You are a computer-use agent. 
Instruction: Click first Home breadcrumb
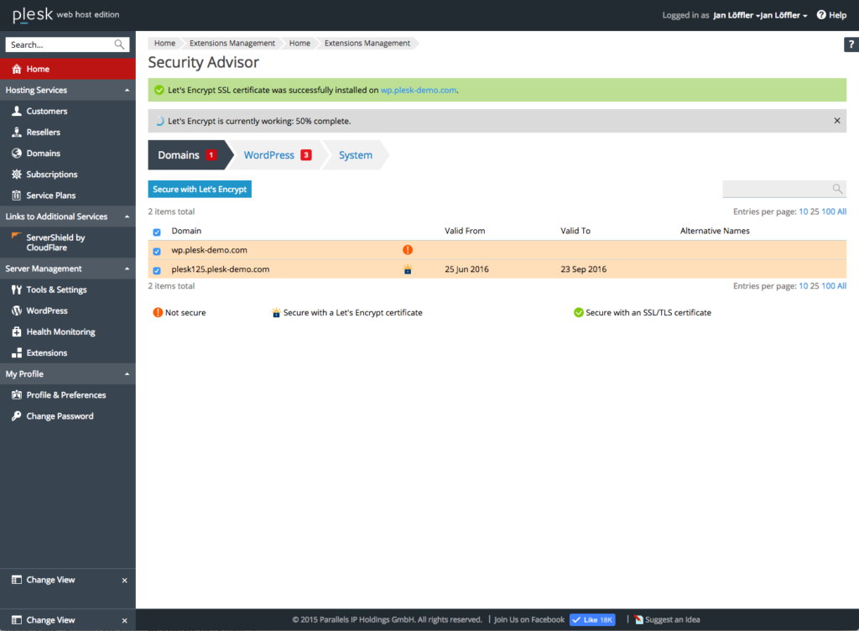(164, 44)
